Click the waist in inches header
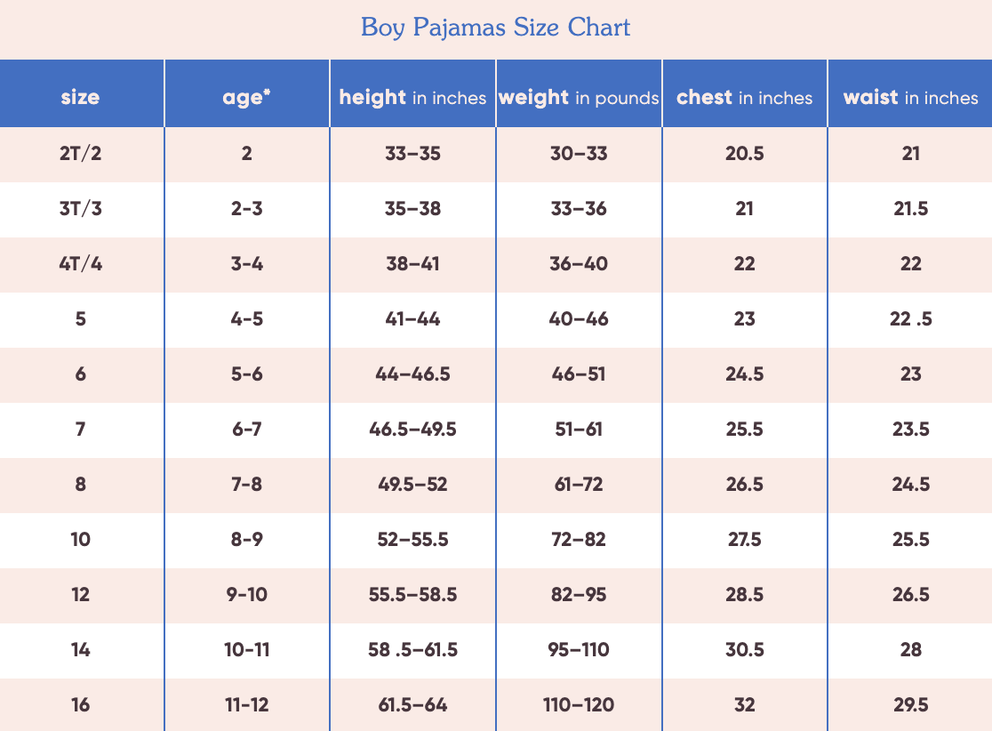 (x=910, y=98)
